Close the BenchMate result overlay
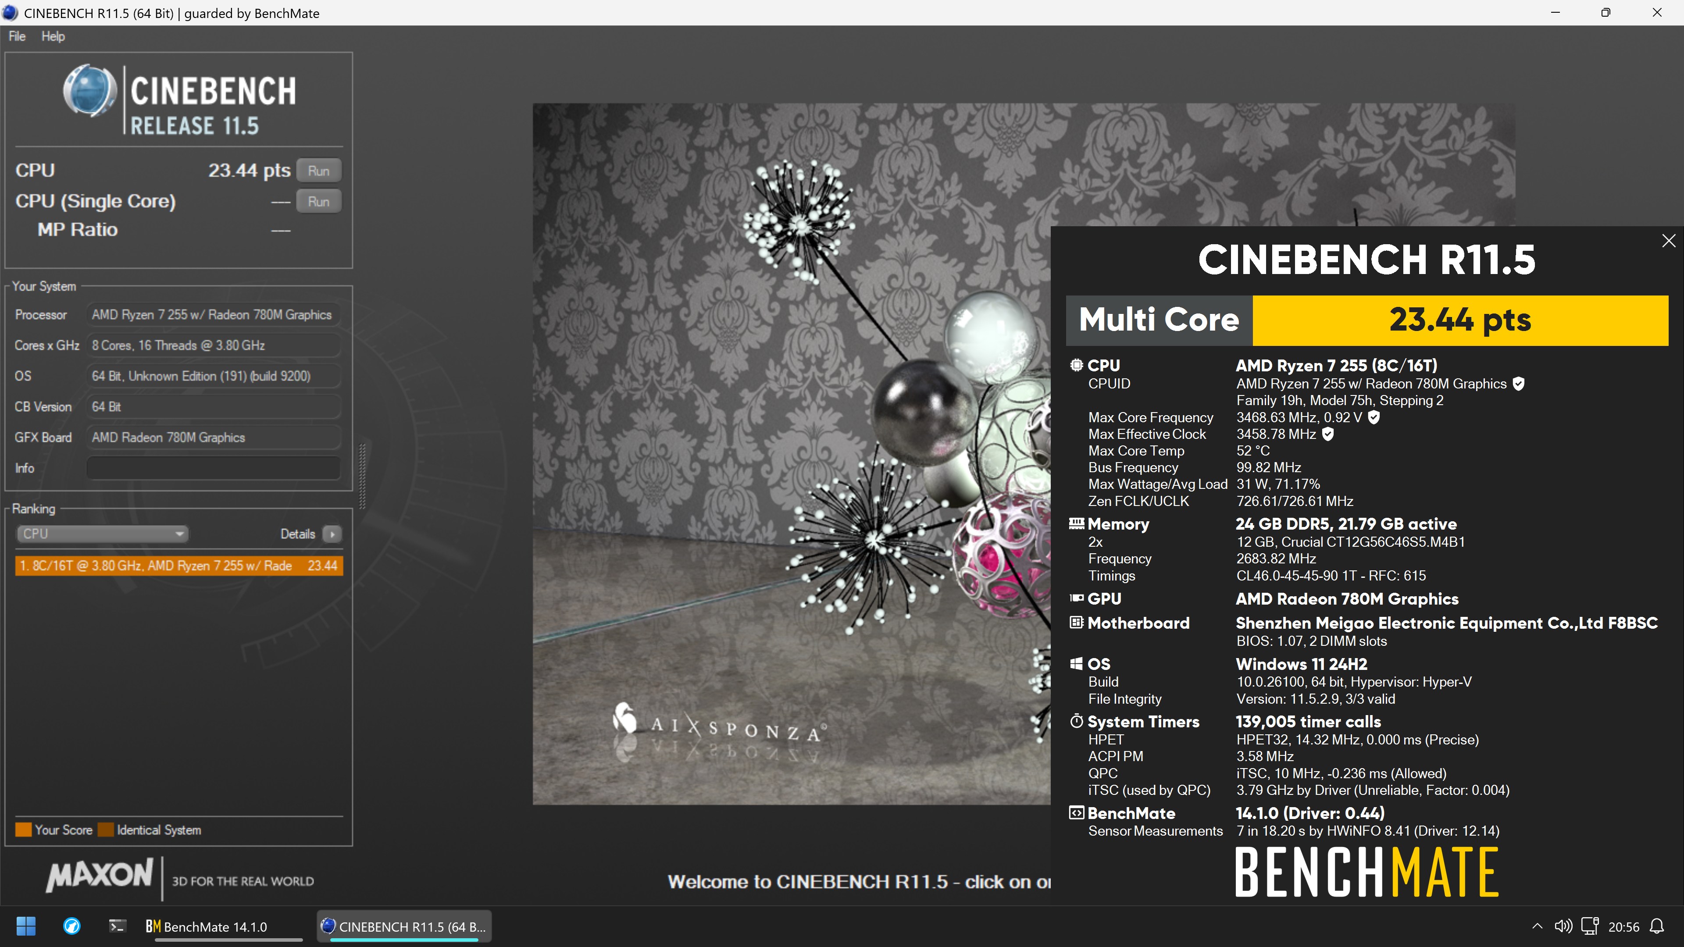 point(1668,241)
